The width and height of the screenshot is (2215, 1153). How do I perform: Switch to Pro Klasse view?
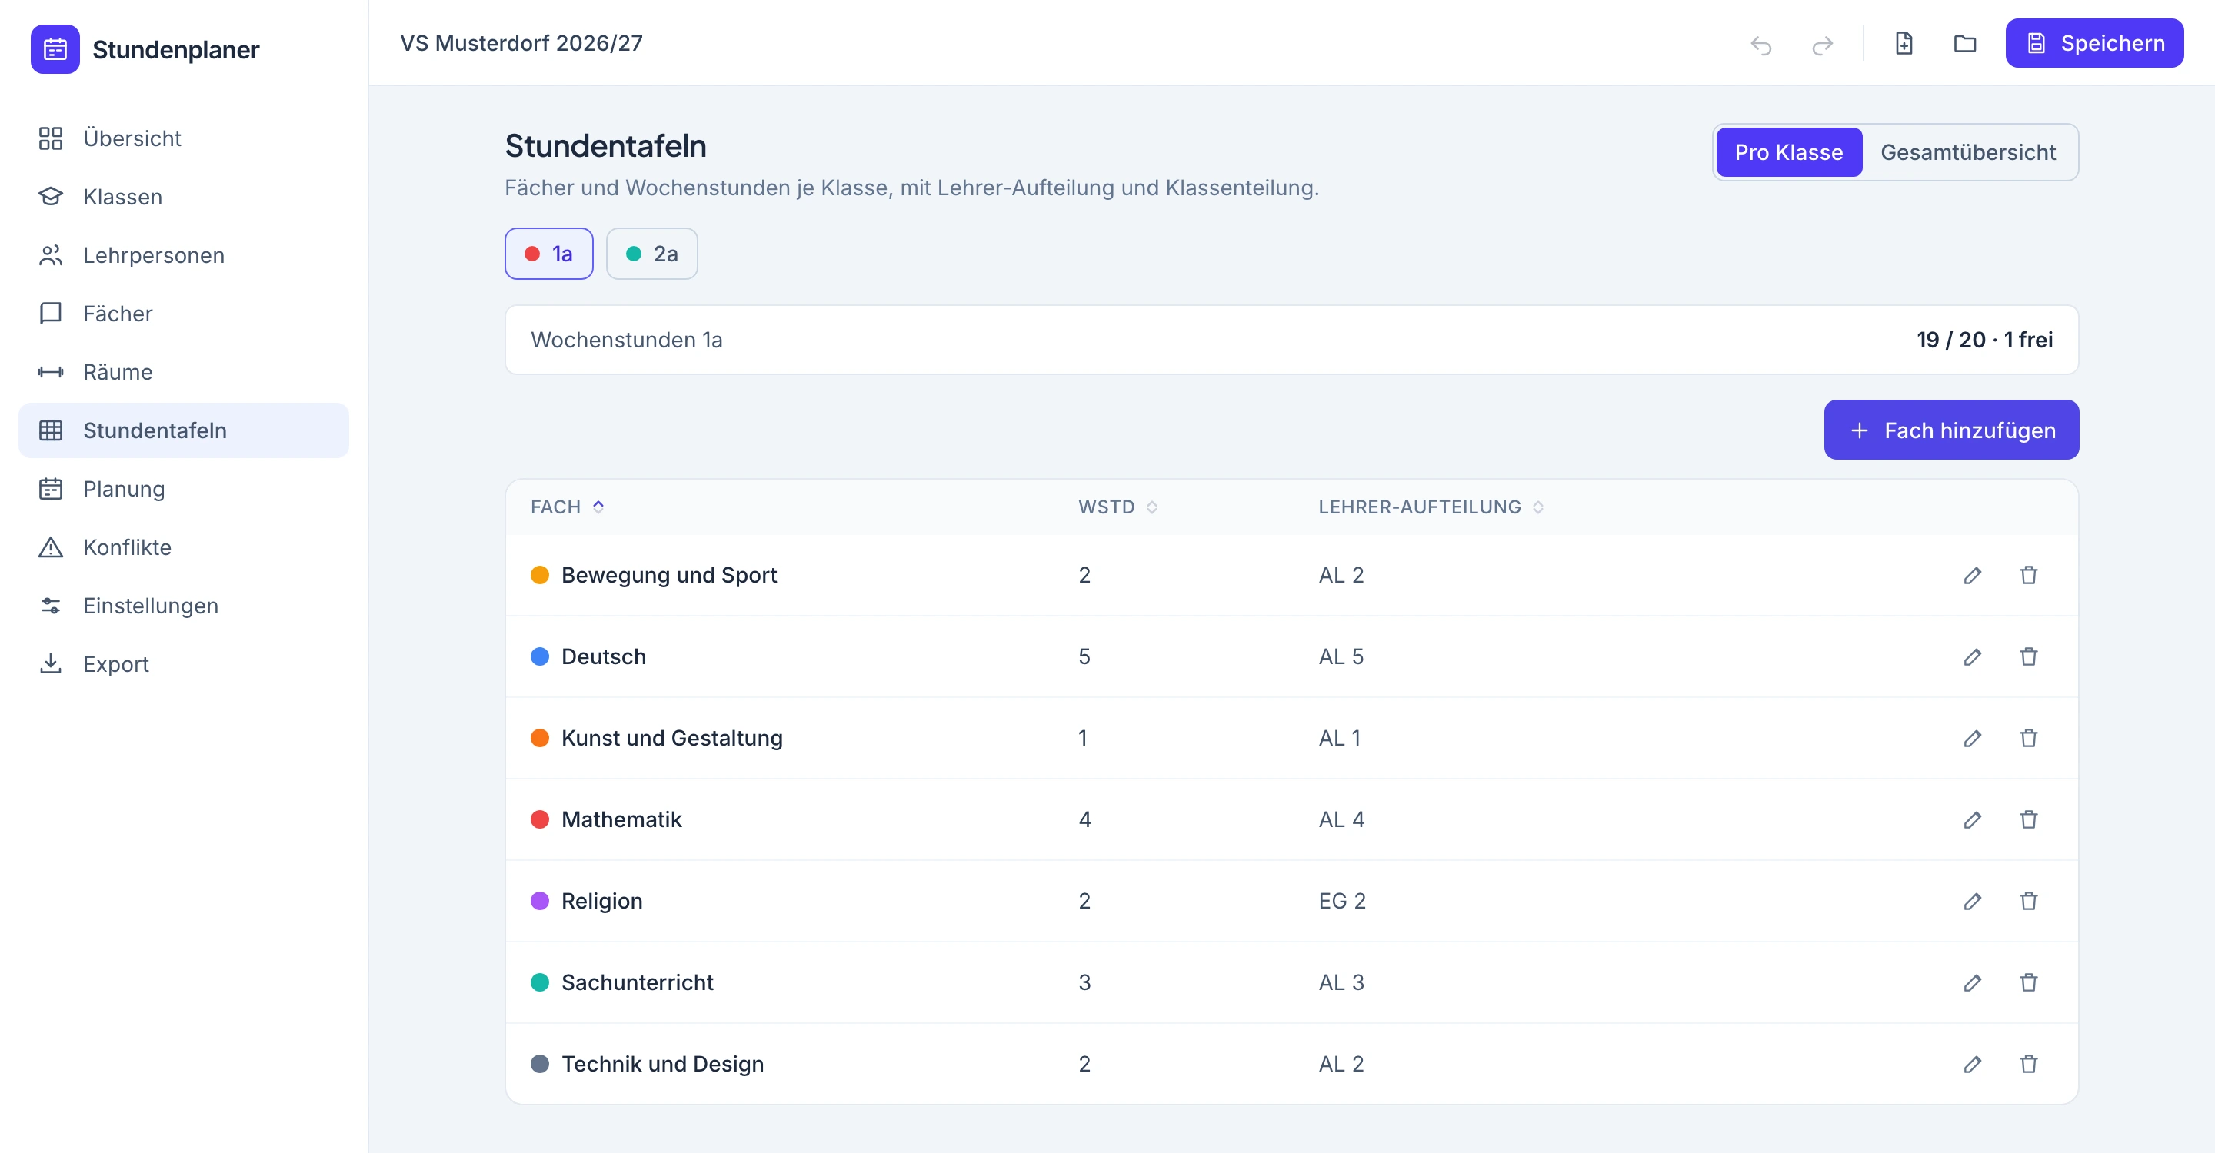[x=1788, y=152]
